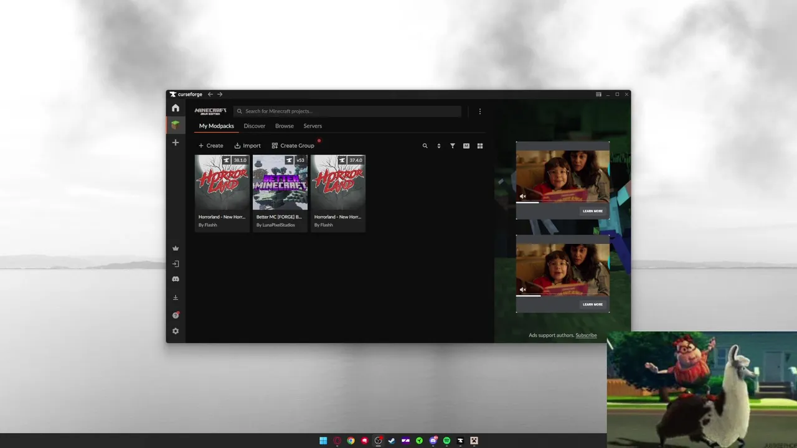The image size is (797, 448).
Task: Navigate back with the left arrow
Action: tap(210, 95)
